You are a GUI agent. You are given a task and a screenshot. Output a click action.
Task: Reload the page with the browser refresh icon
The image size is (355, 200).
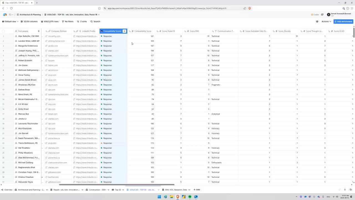(11, 8)
